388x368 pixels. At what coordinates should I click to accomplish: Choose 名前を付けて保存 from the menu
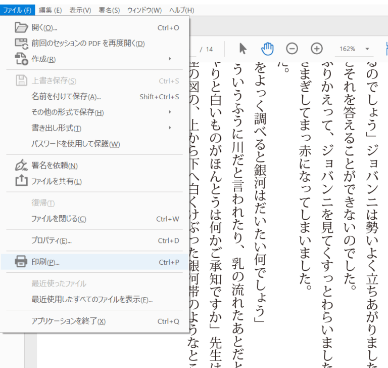(66, 96)
